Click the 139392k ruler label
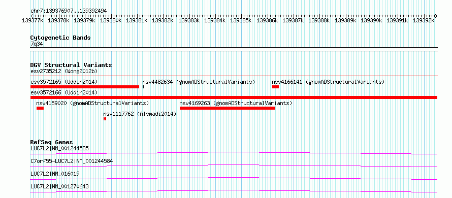Image resolution: width=452 pixels, height=198 pixels. coord(424,20)
